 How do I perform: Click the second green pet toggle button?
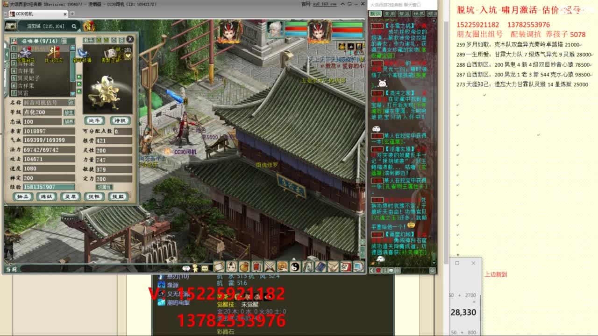click(x=79, y=84)
